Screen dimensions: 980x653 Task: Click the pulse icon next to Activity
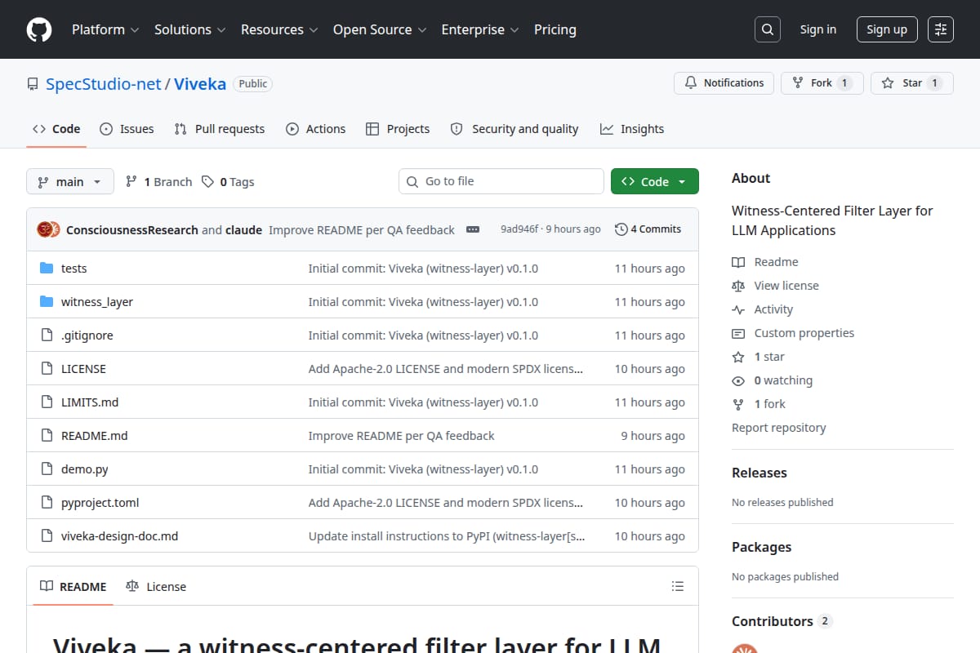[738, 309]
